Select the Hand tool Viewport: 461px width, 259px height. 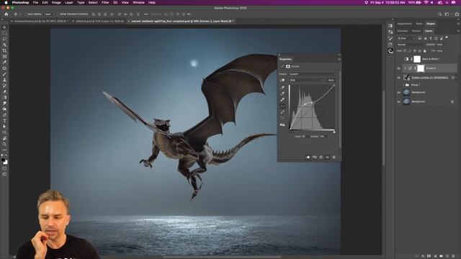(x=4, y=138)
